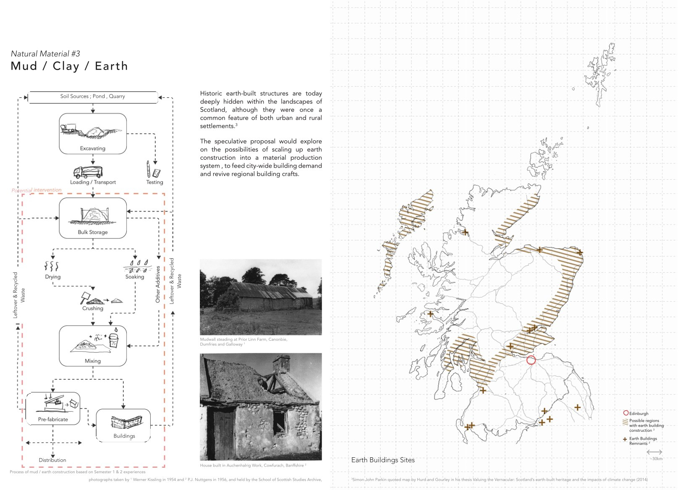Screen dimensions: 694x490
Task: Click the 'Excavating' label
Action: [x=93, y=148]
